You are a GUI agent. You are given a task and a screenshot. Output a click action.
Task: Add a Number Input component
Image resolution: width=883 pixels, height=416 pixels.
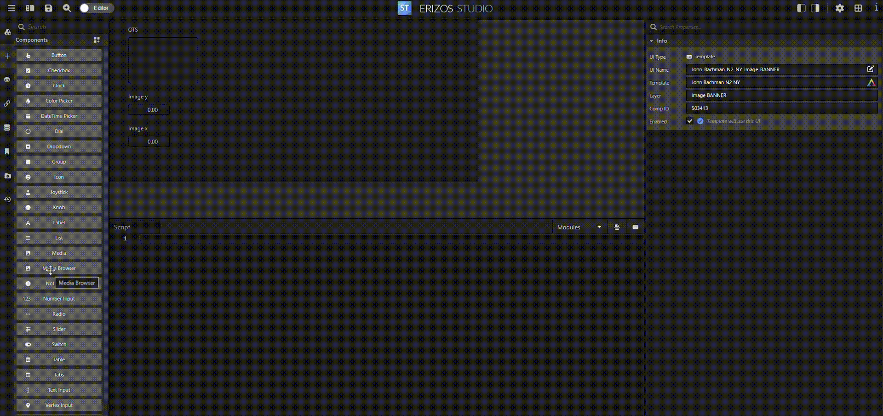[x=59, y=299]
